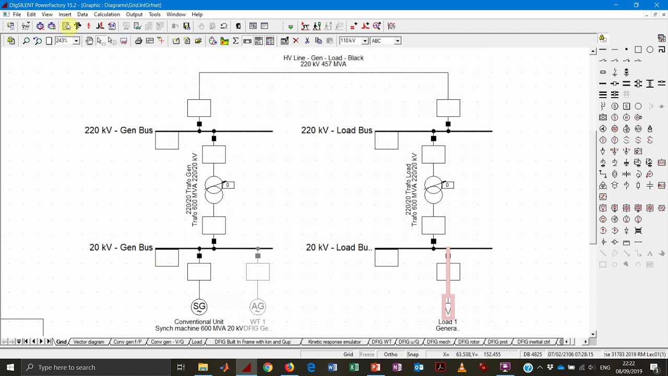Open the Insert menu
Screen dimensions: 668x376
coord(65,14)
